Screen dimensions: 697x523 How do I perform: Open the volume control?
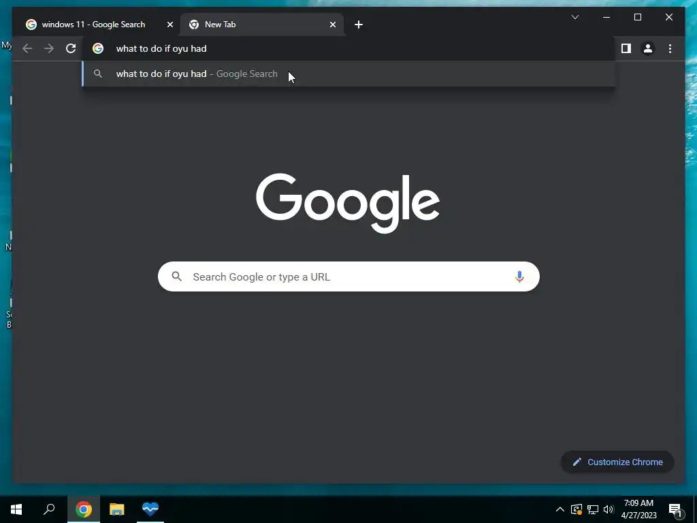pos(609,509)
